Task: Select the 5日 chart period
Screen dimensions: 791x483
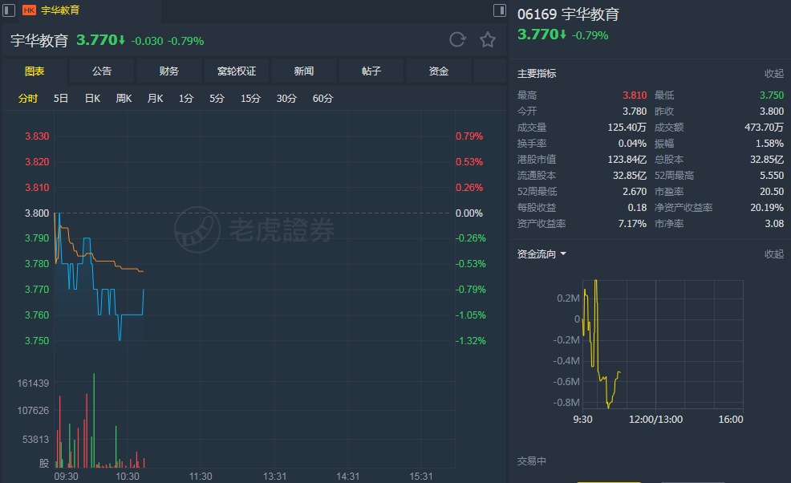Action: 61,99
